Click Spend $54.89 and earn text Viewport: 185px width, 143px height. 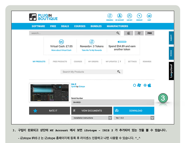point(122,46)
